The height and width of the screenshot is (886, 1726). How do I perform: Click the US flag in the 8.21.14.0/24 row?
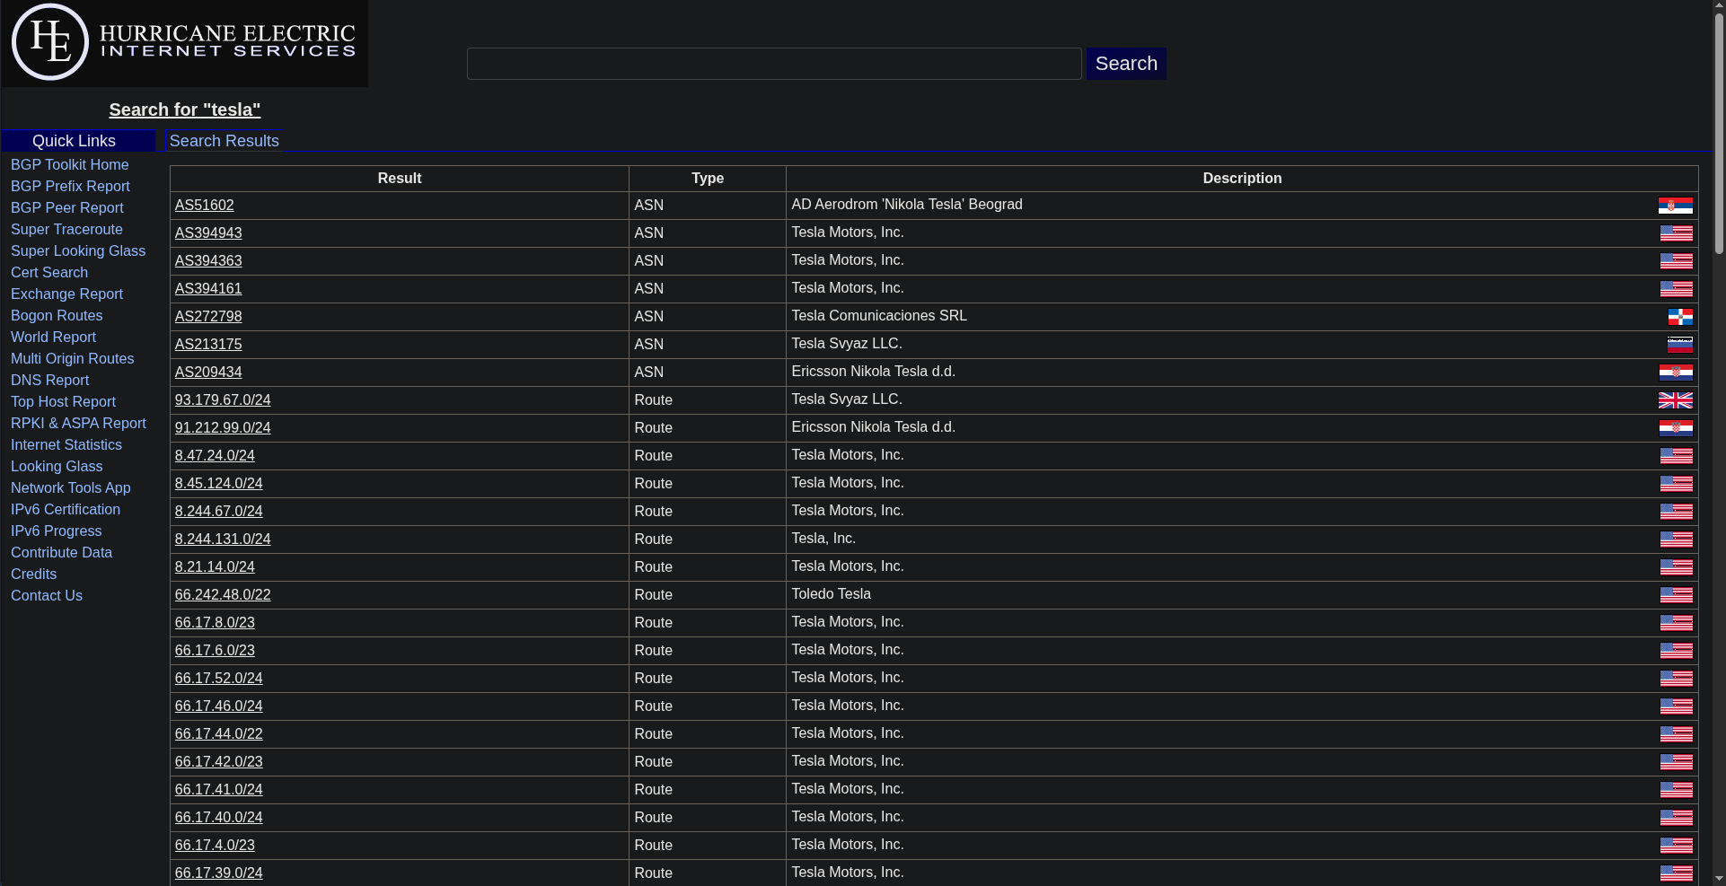coord(1677,567)
